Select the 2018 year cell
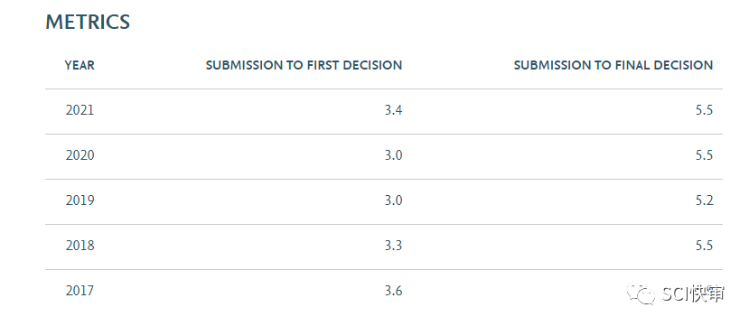749x326 pixels. point(80,246)
